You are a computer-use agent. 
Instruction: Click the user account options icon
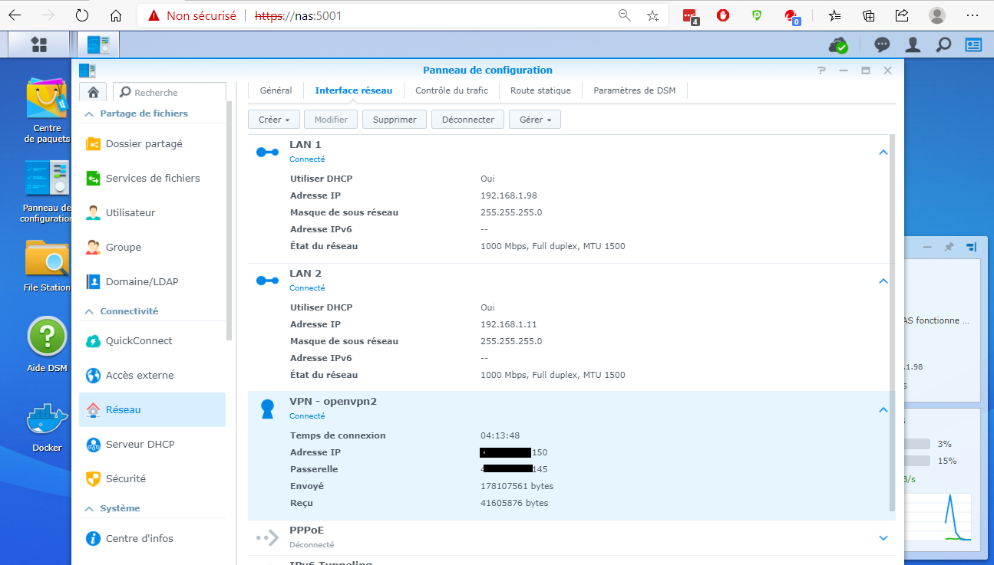[913, 44]
